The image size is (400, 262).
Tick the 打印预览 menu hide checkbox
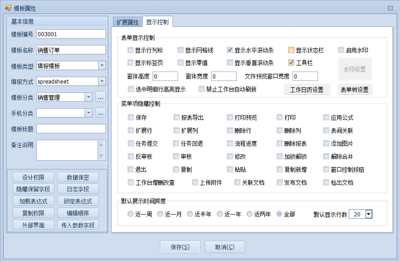(230, 118)
